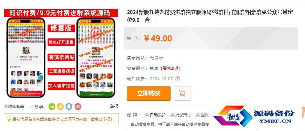Open the 要求说明 link
The image size is (305, 131).
(x=171, y=68)
